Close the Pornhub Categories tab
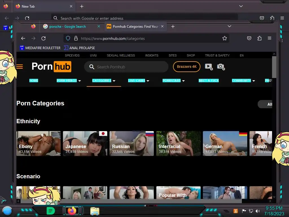This screenshot has width=289, height=217. point(162,26)
